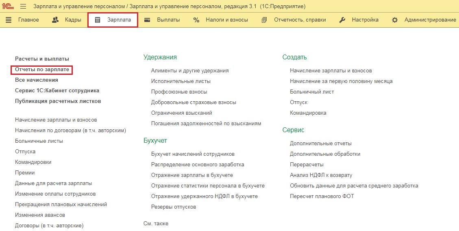The image size is (459, 231).
Task: Open Изменение оплаты сотрудников
Action: [x=55, y=194]
